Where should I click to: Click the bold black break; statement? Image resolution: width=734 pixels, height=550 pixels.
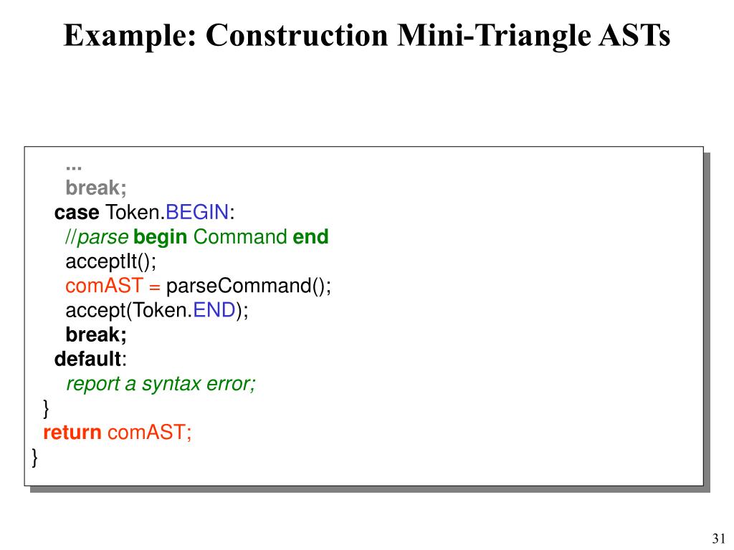pos(96,335)
